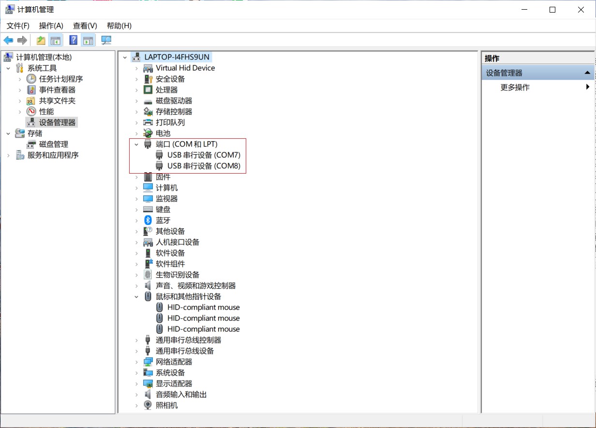Collapse the 鼠标和其他指针设备 category
The width and height of the screenshot is (596, 428).
pos(136,296)
